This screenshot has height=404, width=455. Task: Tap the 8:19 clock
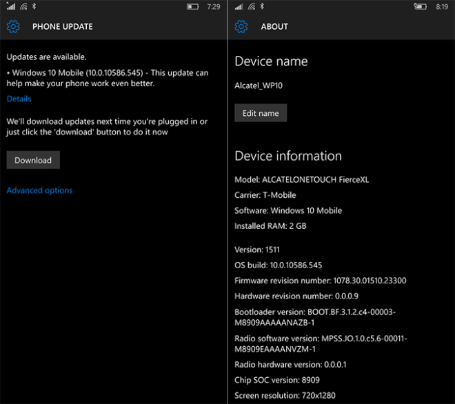click(x=442, y=7)
